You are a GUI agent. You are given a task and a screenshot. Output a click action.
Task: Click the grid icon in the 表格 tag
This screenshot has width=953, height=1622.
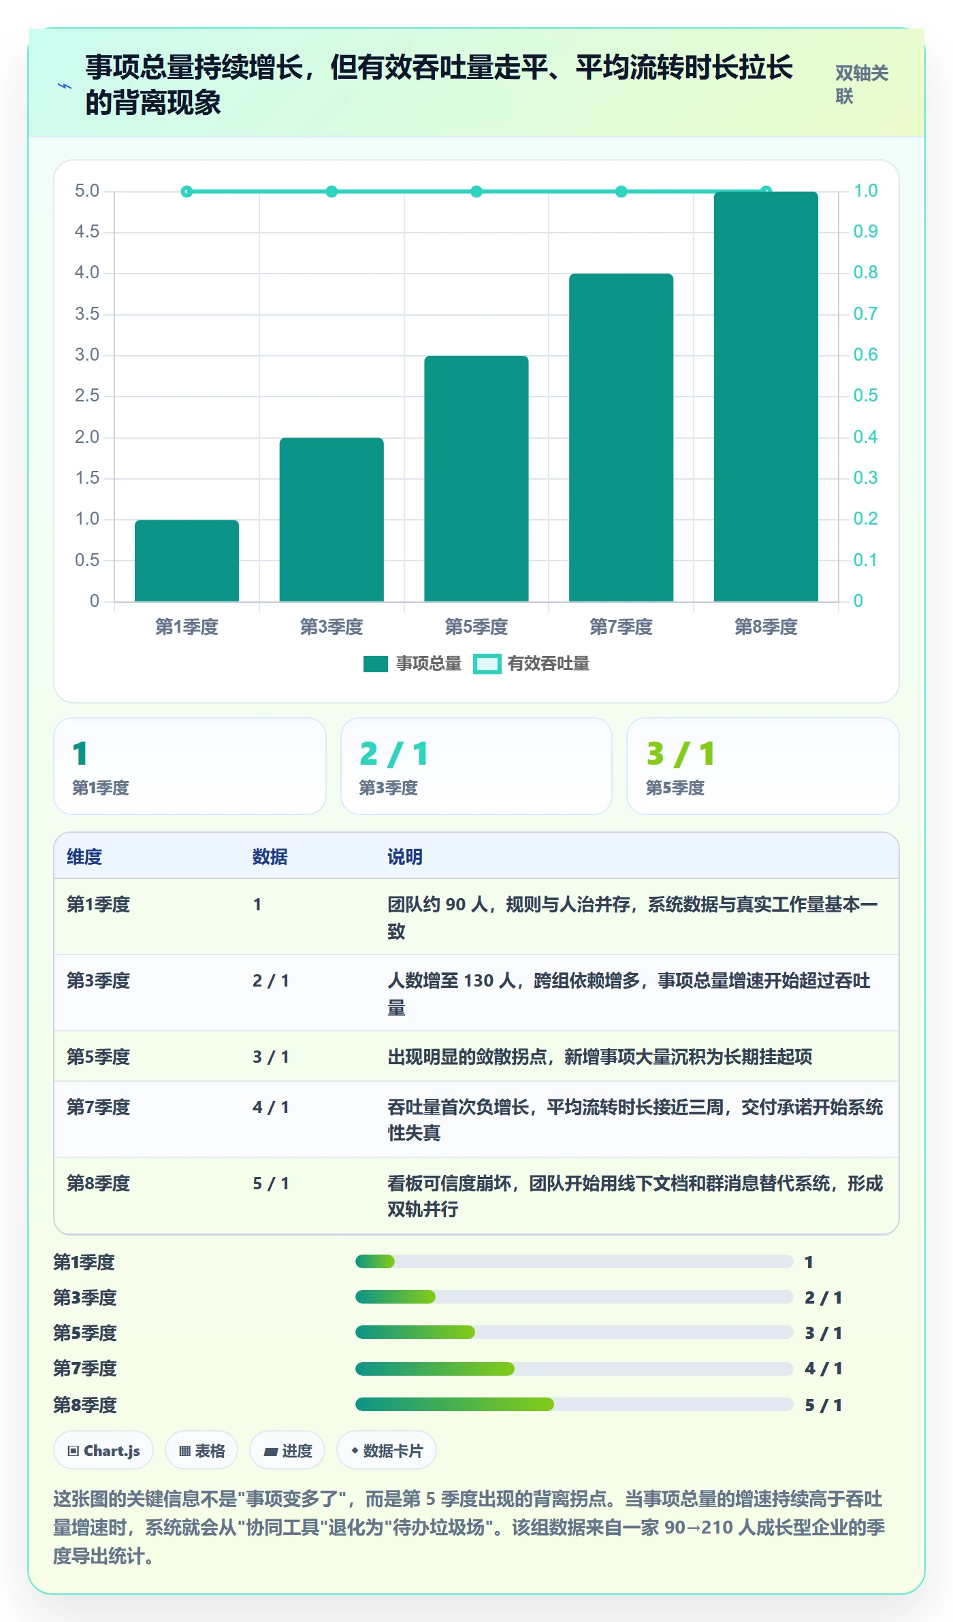click(x=184, y=1451)
